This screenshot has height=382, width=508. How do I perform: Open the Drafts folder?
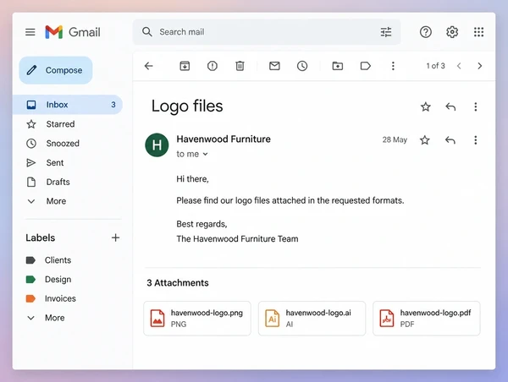point(68,182)
